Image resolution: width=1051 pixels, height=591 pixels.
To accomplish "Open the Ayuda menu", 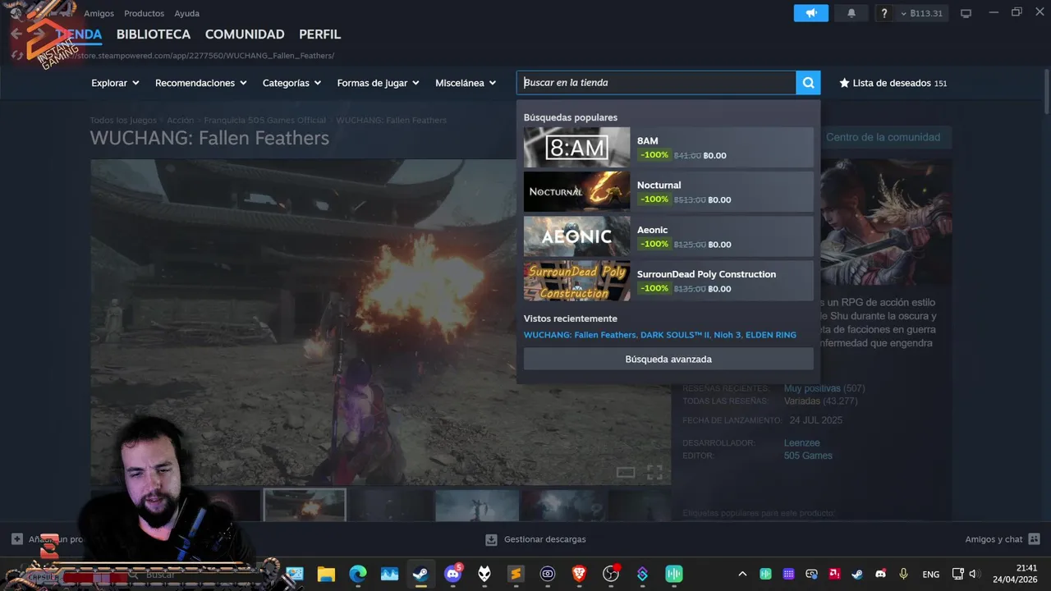I will pos(186,13).
